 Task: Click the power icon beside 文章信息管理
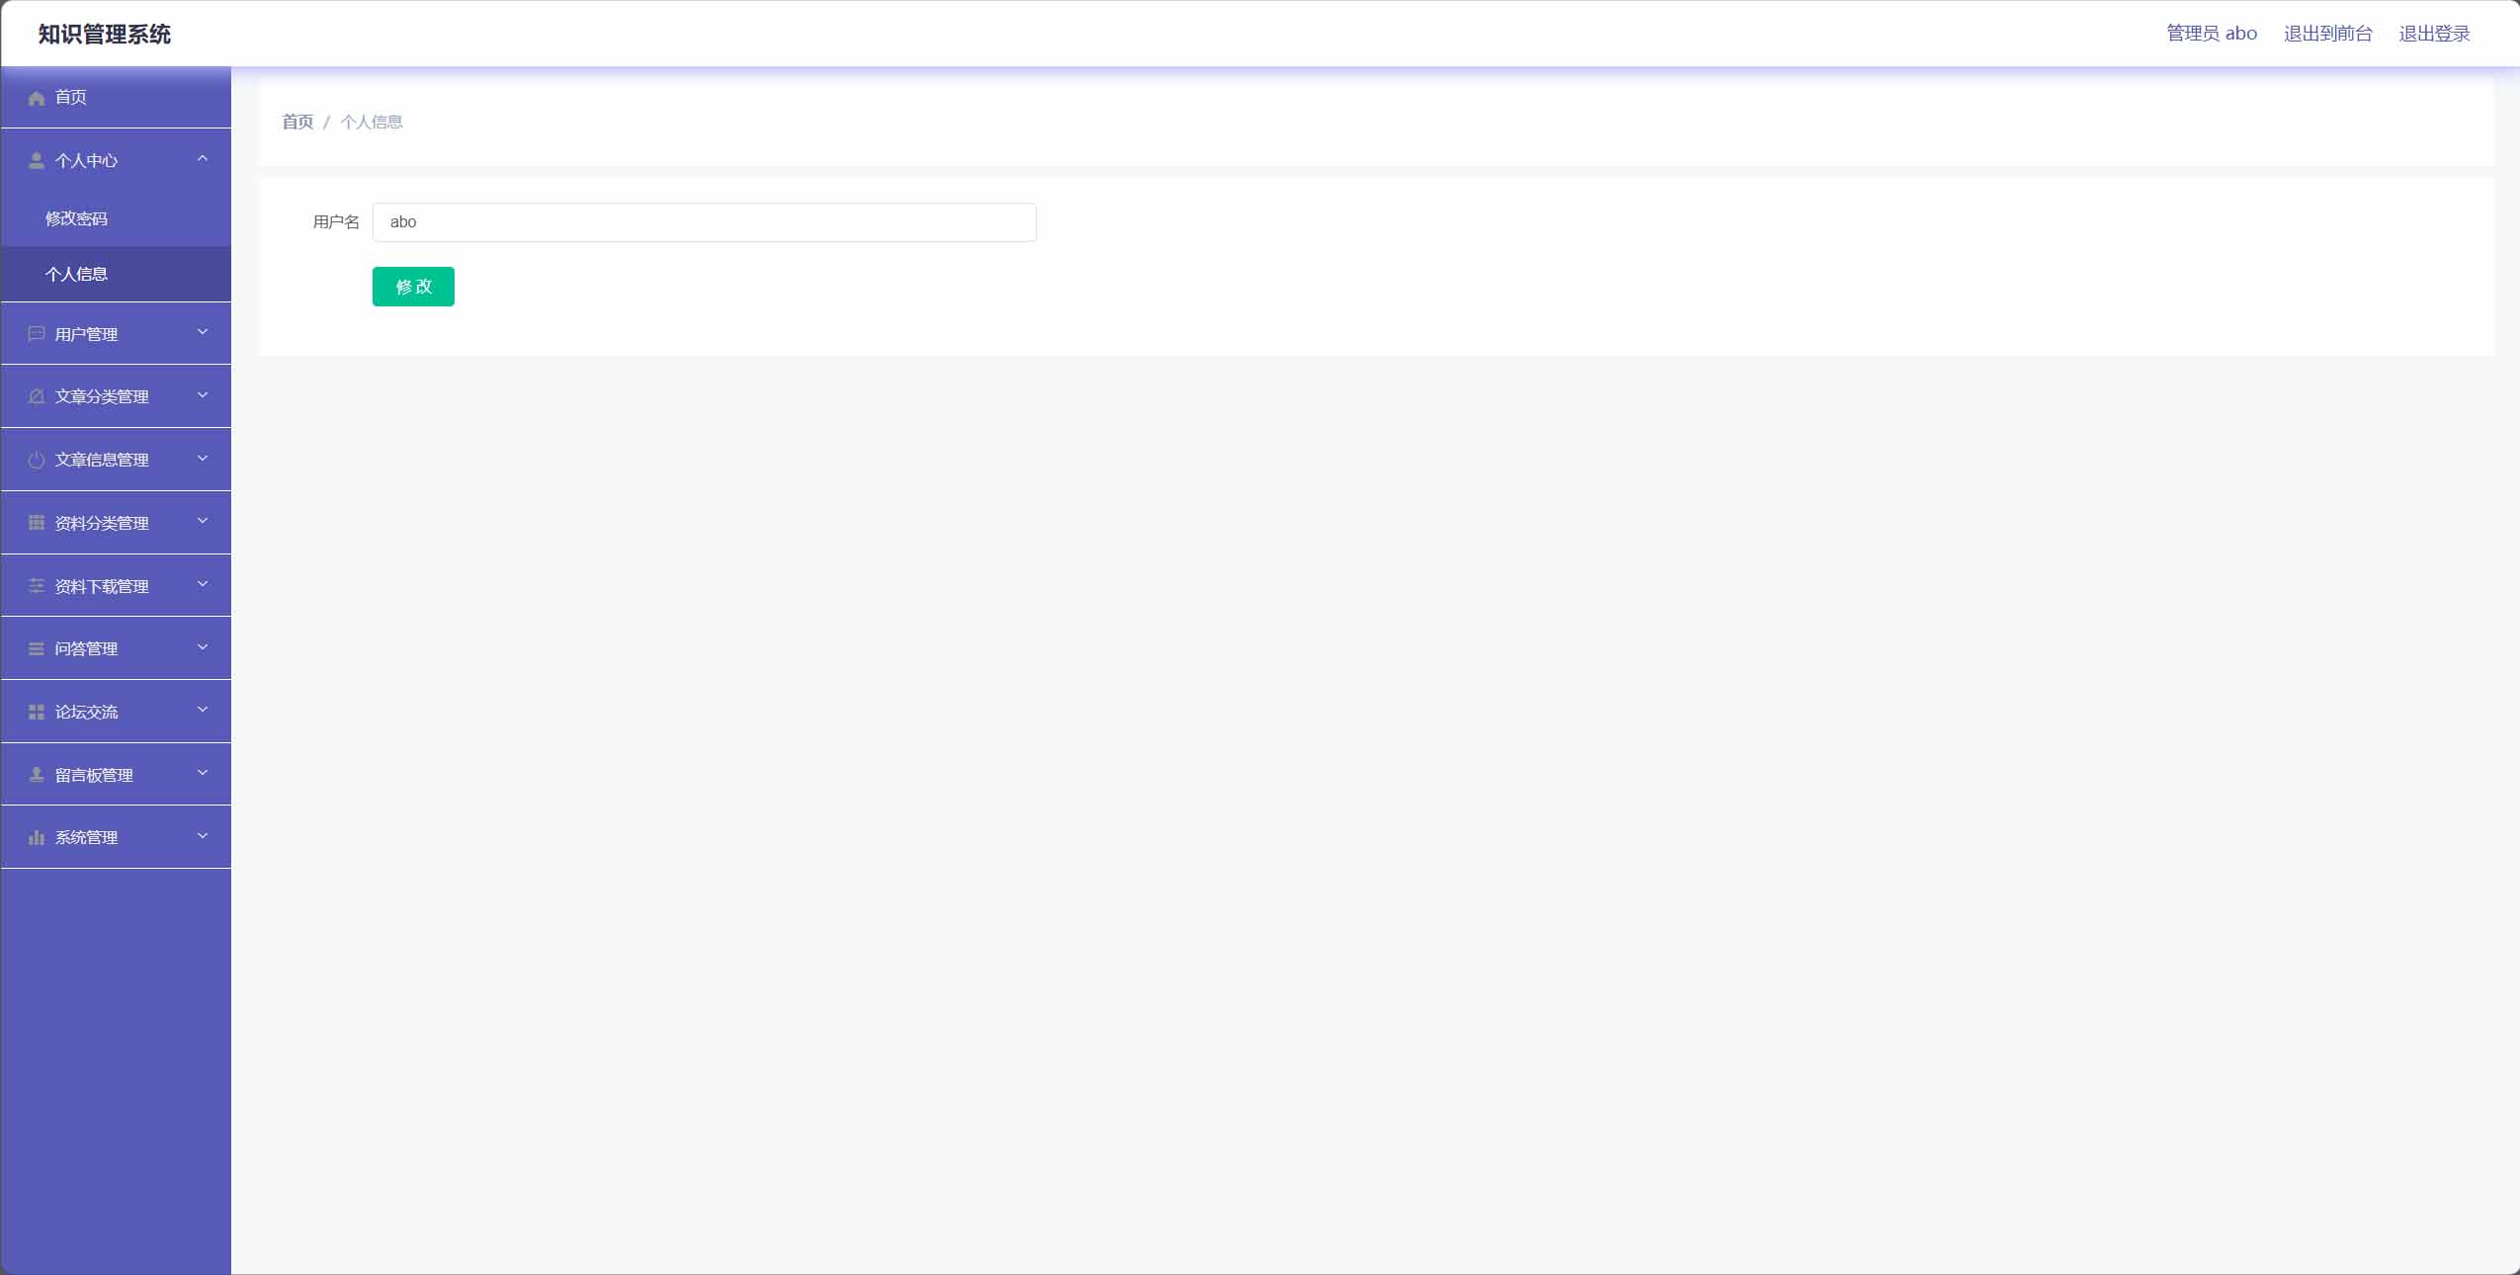(x=37, y=460)
